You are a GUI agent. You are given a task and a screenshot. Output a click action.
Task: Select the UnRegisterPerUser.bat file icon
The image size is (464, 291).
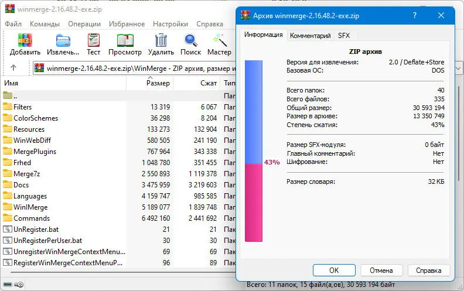(x=8, y=240)
